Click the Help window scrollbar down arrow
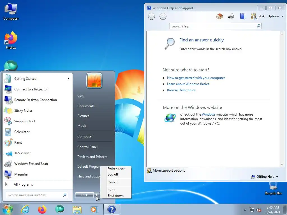This screenshot has width=287, height=215. click(x=282, y=164)
